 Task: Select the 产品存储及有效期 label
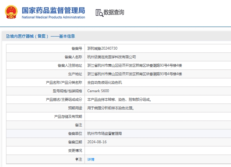68,117
